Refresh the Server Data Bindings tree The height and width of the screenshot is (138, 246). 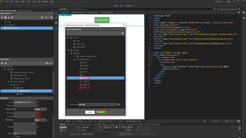pos(123,33)
